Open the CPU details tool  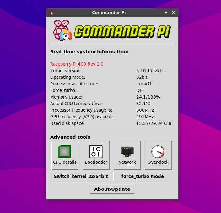tap(65, 155)
